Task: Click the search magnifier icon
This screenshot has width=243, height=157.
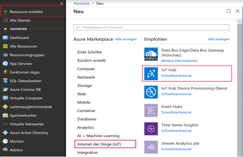Action: click(77, 27)
